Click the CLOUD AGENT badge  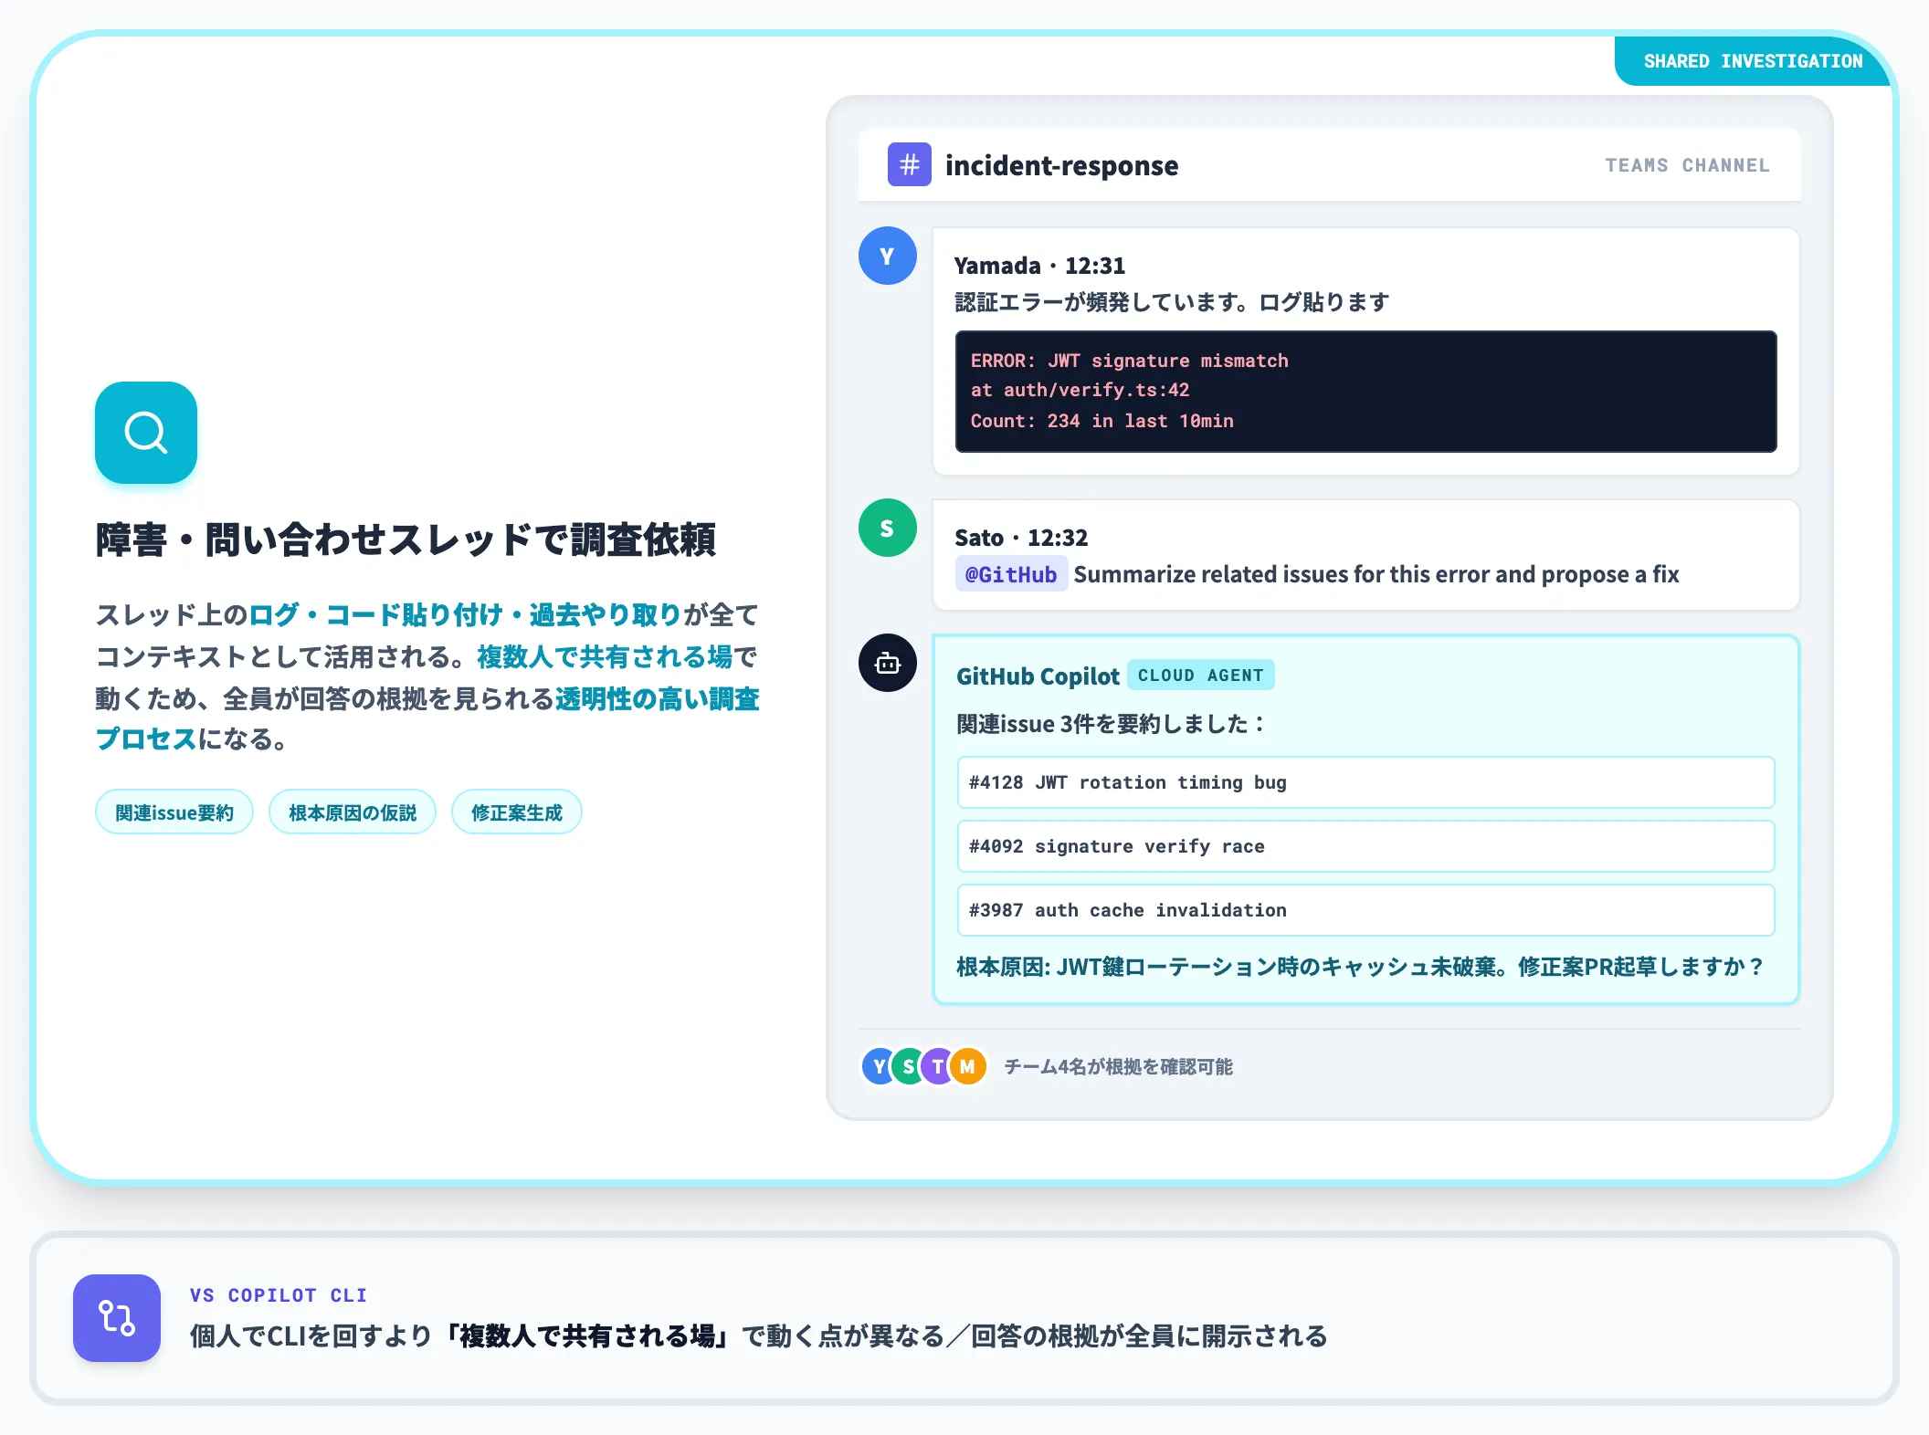[x=1200, y=675]
